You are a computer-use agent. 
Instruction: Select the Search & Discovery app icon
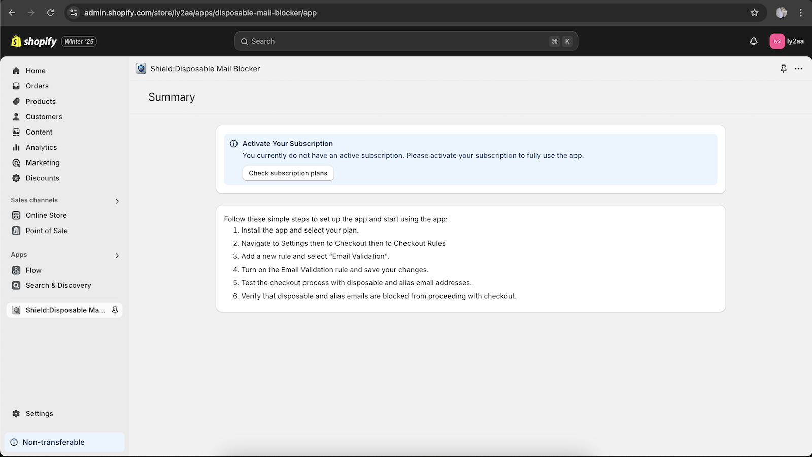[16, 285]
